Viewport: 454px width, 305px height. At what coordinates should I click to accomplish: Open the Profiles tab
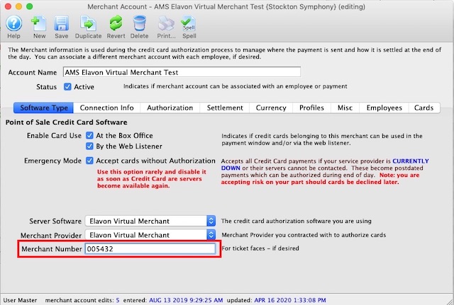click(x=311, y=108)
